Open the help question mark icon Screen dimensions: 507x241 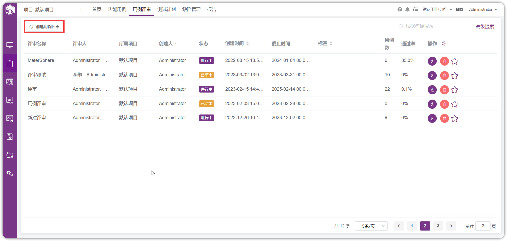(400, 9)
